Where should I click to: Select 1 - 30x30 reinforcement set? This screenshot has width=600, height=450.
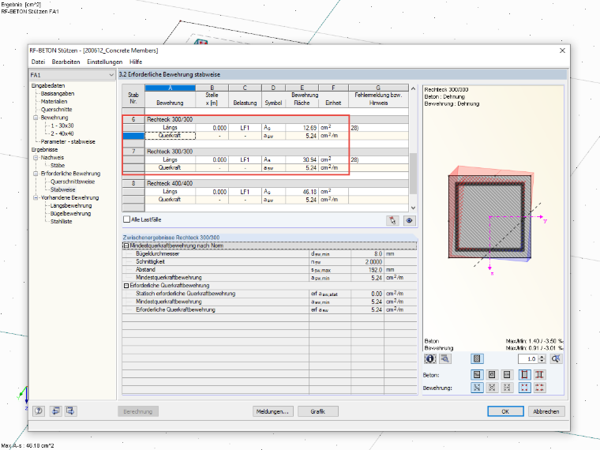62,126
